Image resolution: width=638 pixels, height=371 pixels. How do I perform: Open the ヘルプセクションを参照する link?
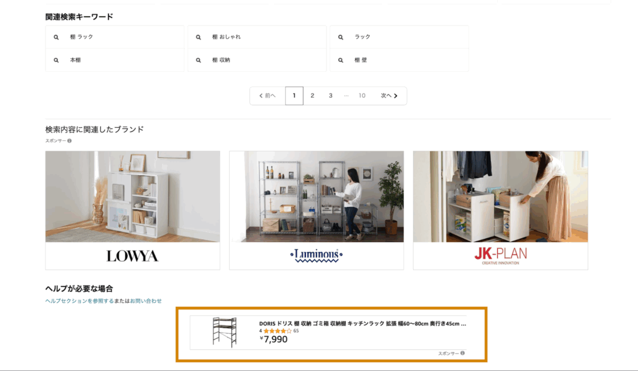point(79,301)
